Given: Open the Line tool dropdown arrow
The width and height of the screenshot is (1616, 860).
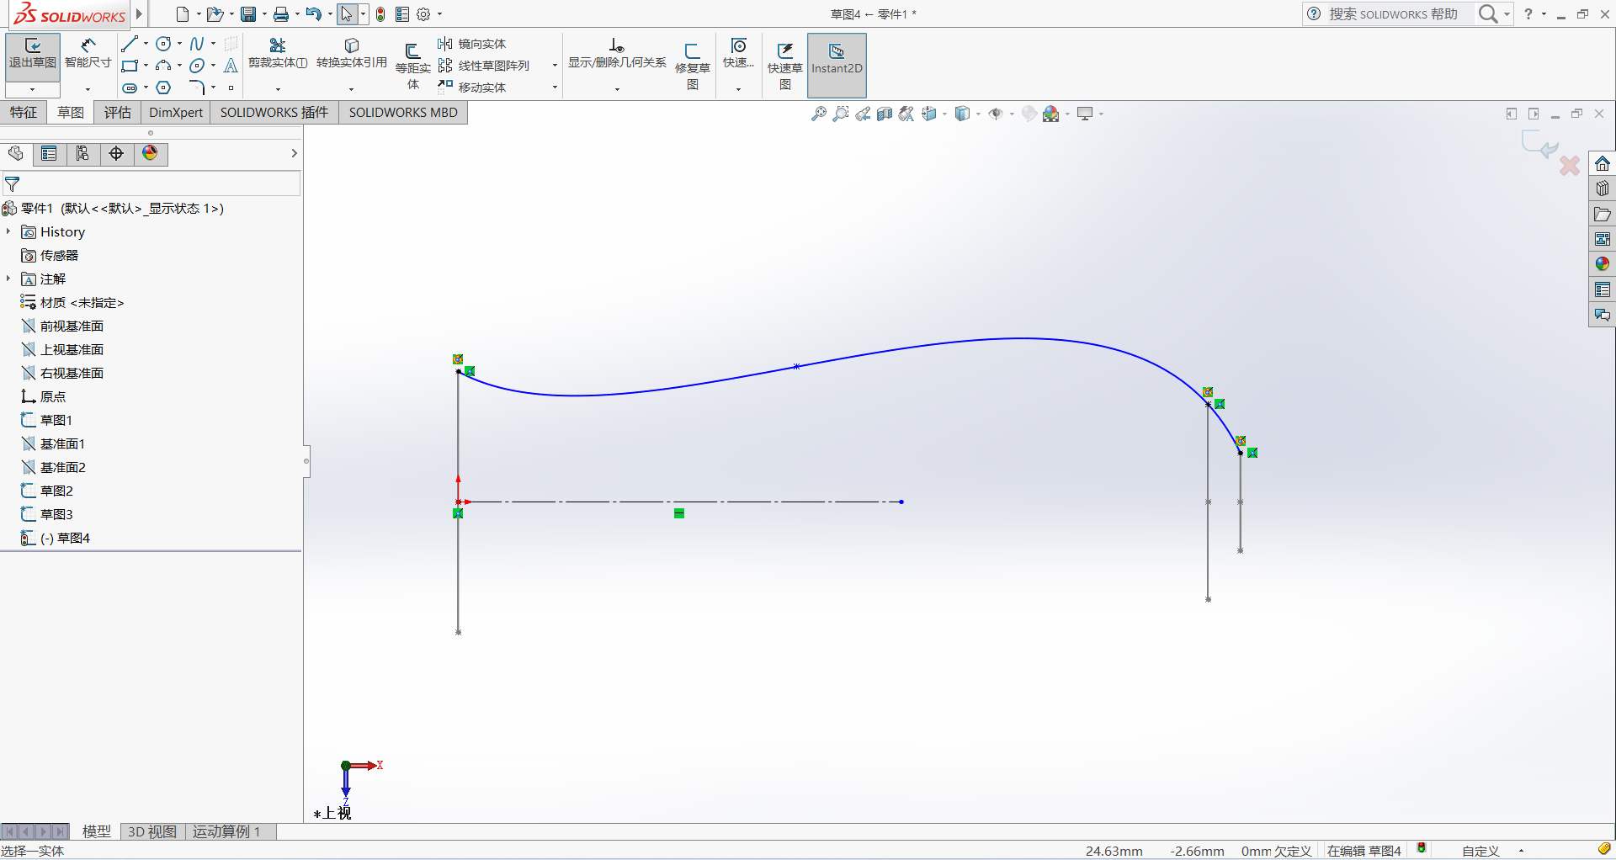Looking at the screenshot, I should tap(146, 44).
